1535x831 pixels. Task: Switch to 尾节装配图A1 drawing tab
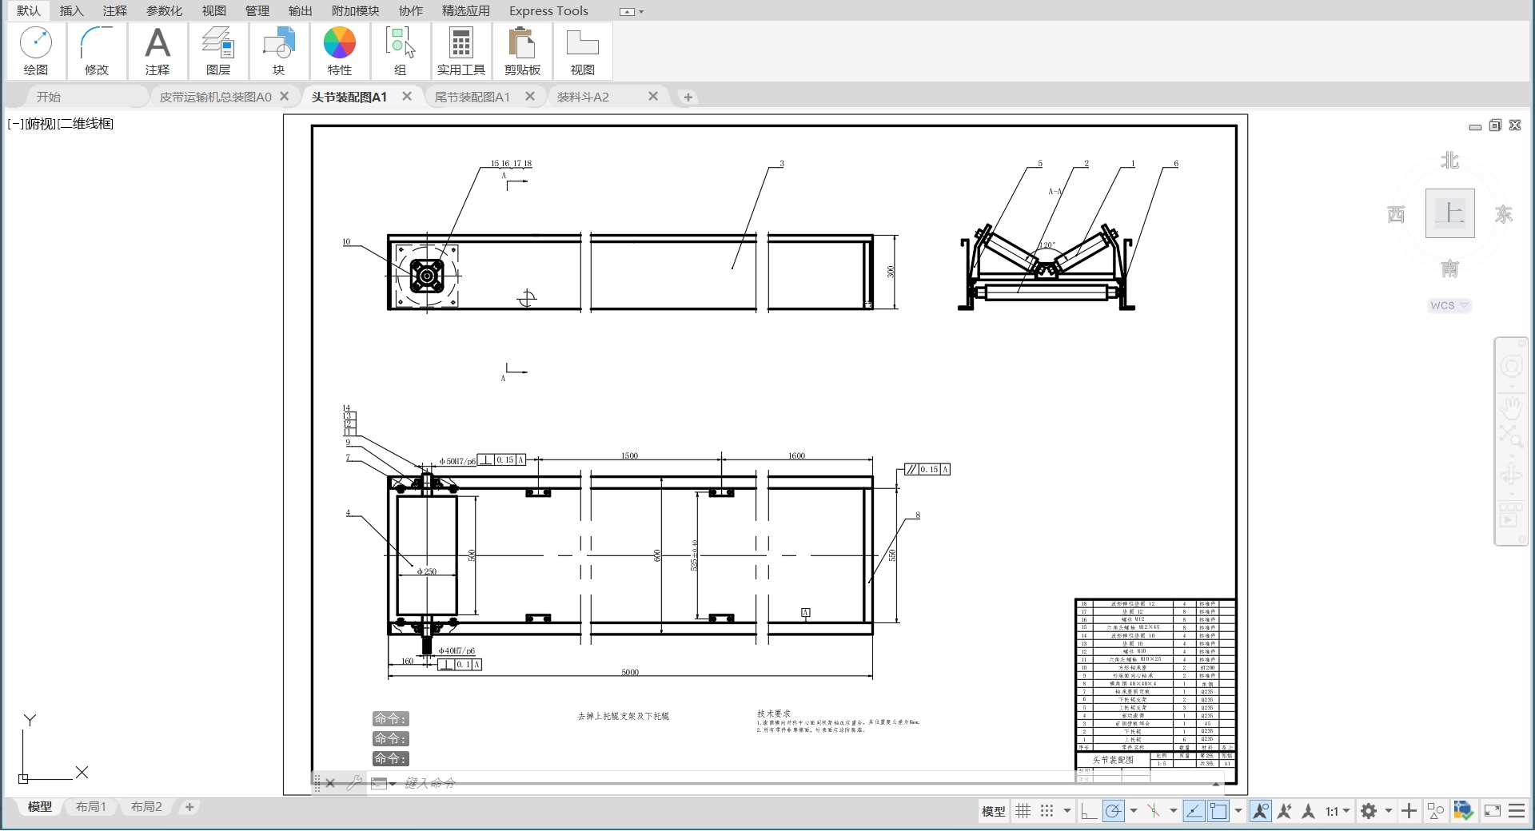[x=472, y=97]
